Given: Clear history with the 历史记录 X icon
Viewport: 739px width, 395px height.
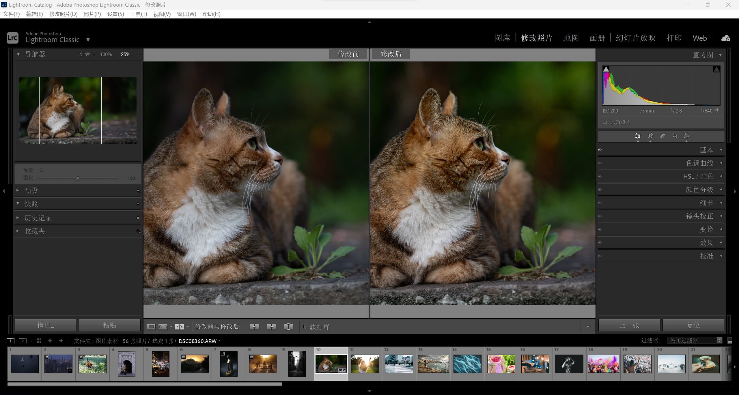Looking at the screenshot, I should pos(138,218).
